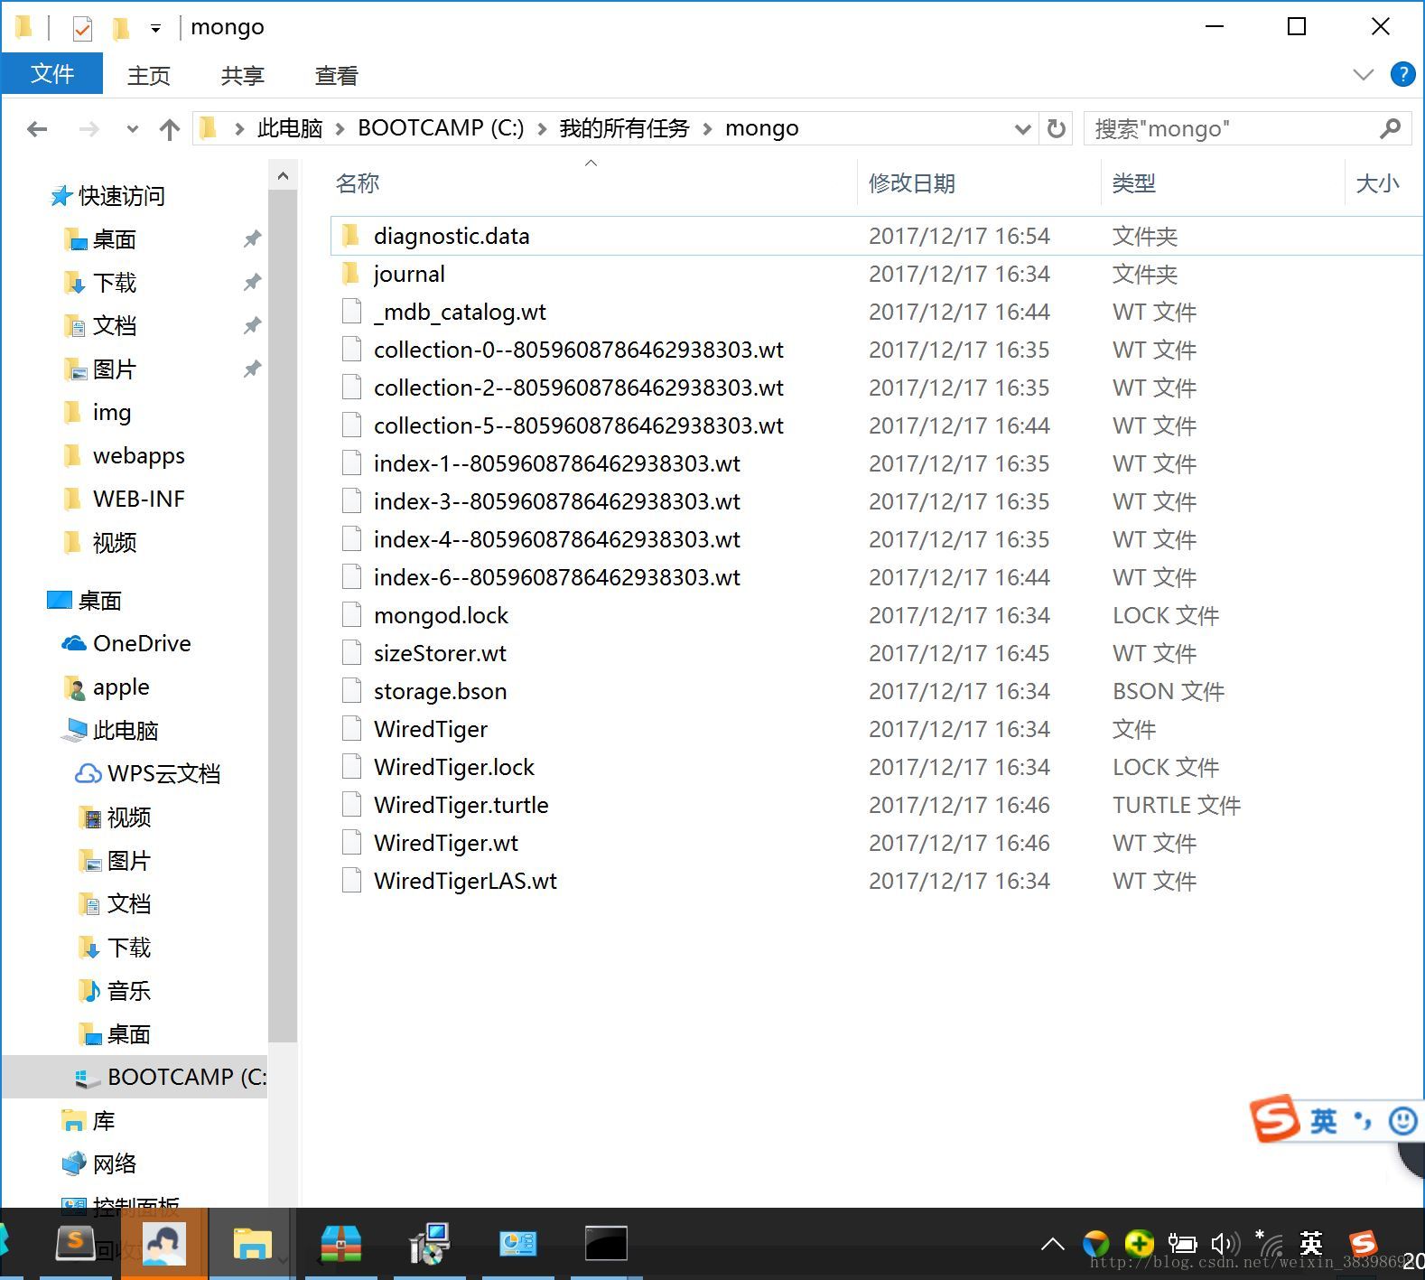
Task: Open pinned 下载 in quick access
Action: click(115, 283)
